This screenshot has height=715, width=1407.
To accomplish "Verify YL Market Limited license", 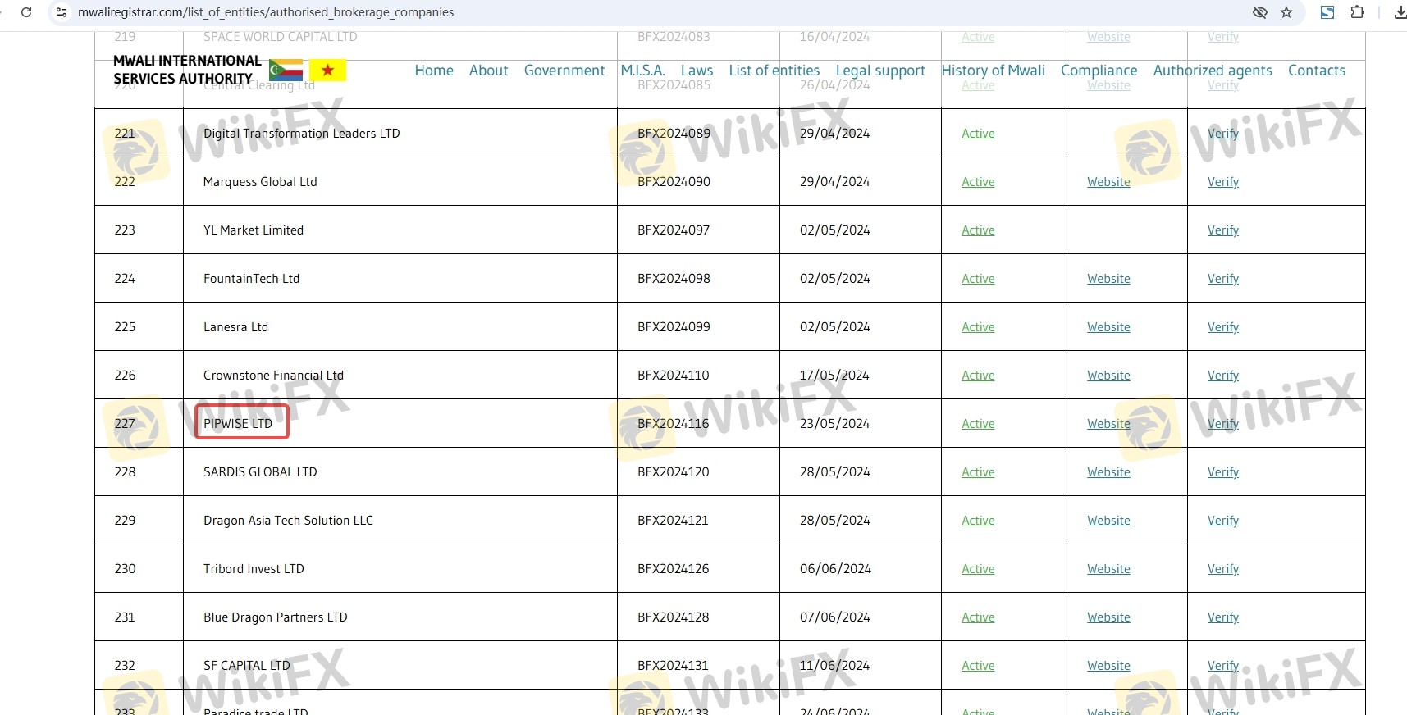I will [1223, 230].
